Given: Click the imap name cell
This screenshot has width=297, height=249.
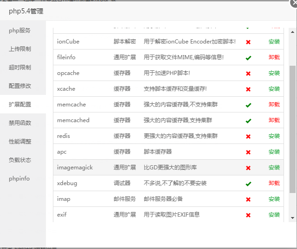Looking at the screenshot, I should point(64,199).
